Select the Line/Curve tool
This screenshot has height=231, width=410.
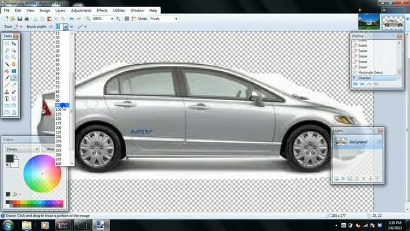(13, 99)
